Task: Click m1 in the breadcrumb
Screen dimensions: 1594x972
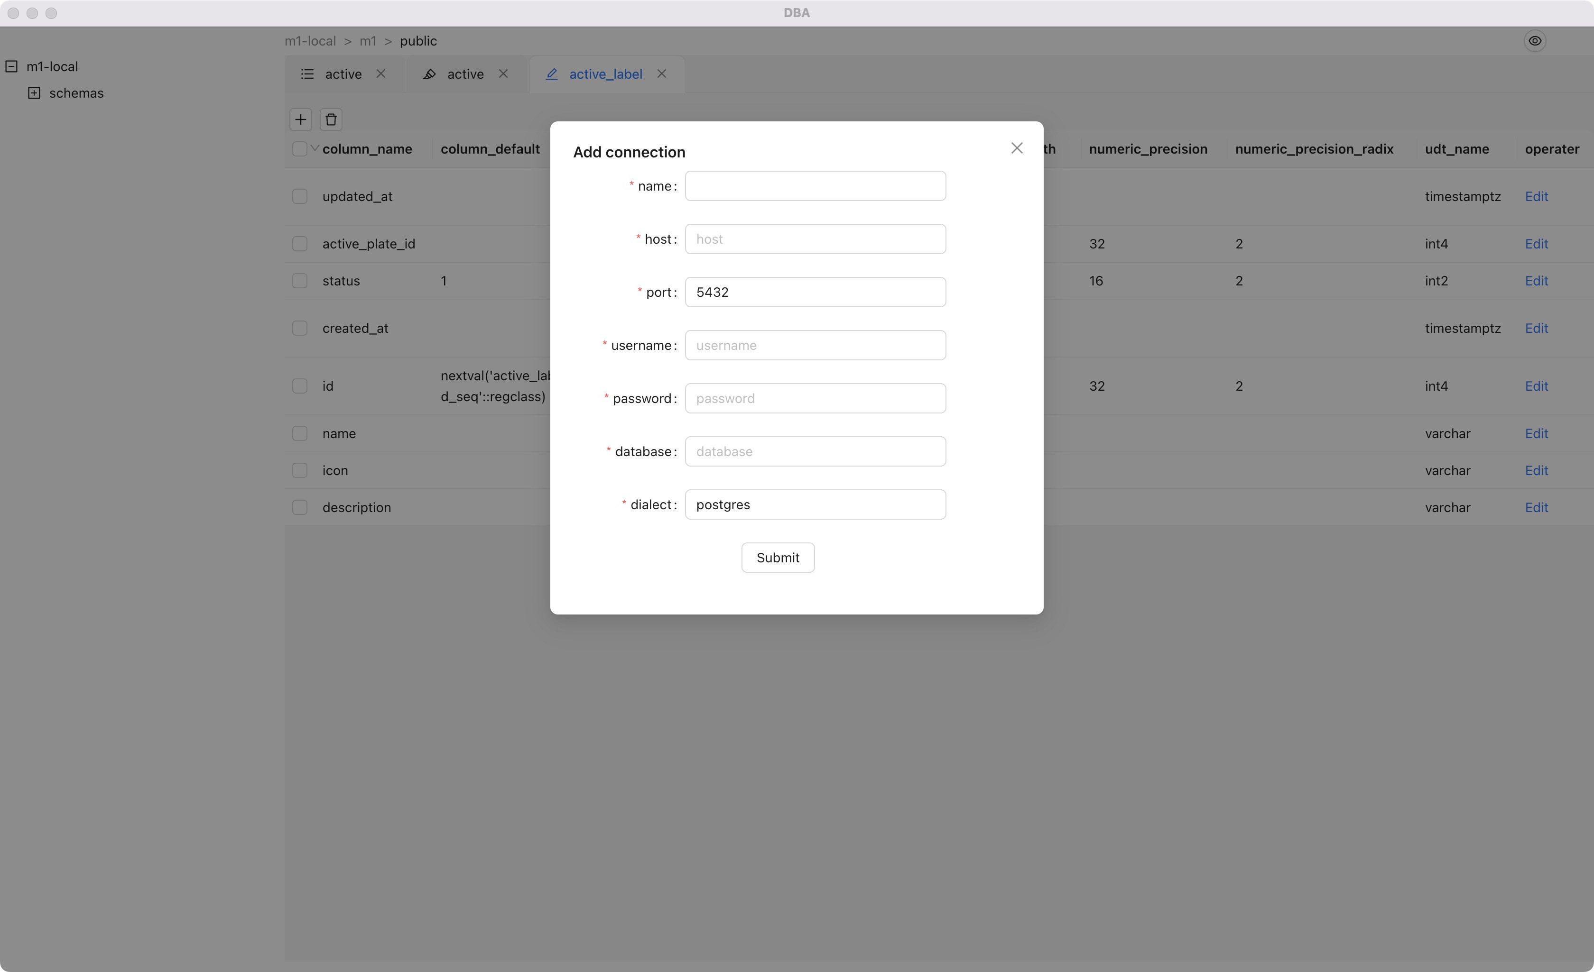Action: point(368,41)
